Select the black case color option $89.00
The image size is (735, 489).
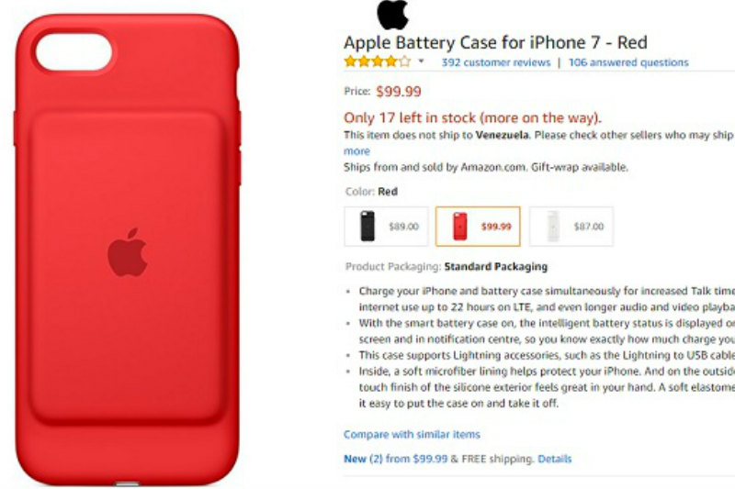386,227
